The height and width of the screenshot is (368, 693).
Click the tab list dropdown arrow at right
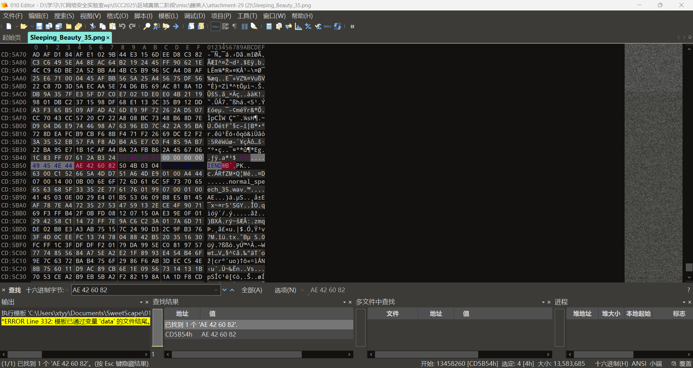pyautogui.click(x=690, y=38)
